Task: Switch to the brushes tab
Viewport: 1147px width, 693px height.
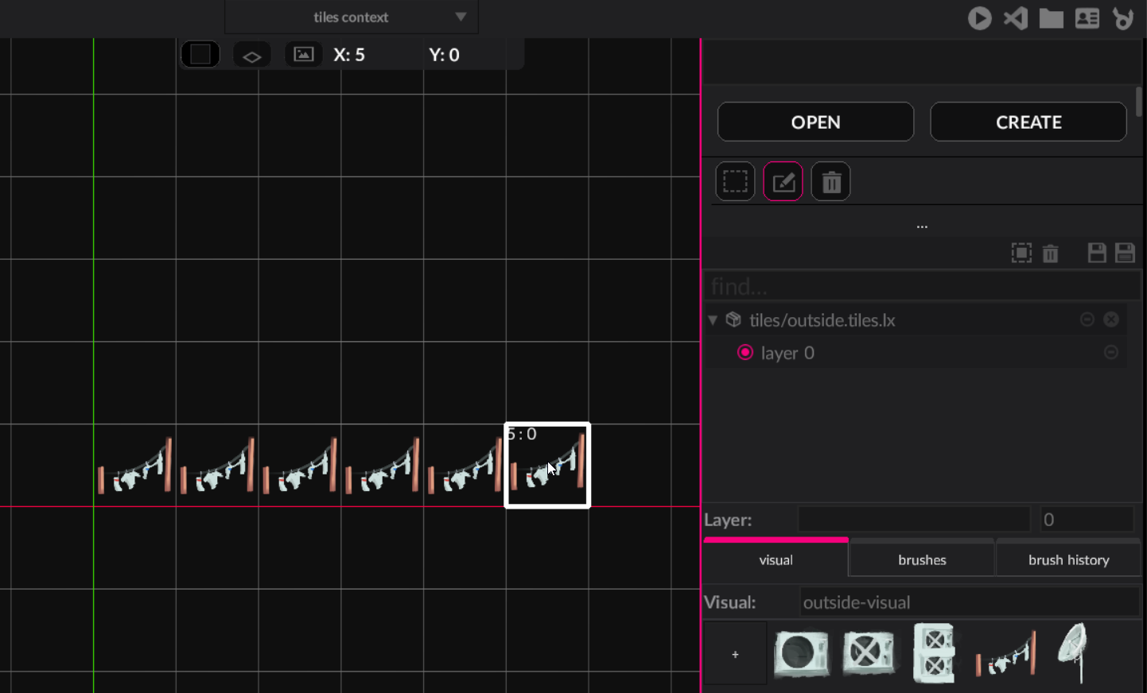Action: pos(922,560)
